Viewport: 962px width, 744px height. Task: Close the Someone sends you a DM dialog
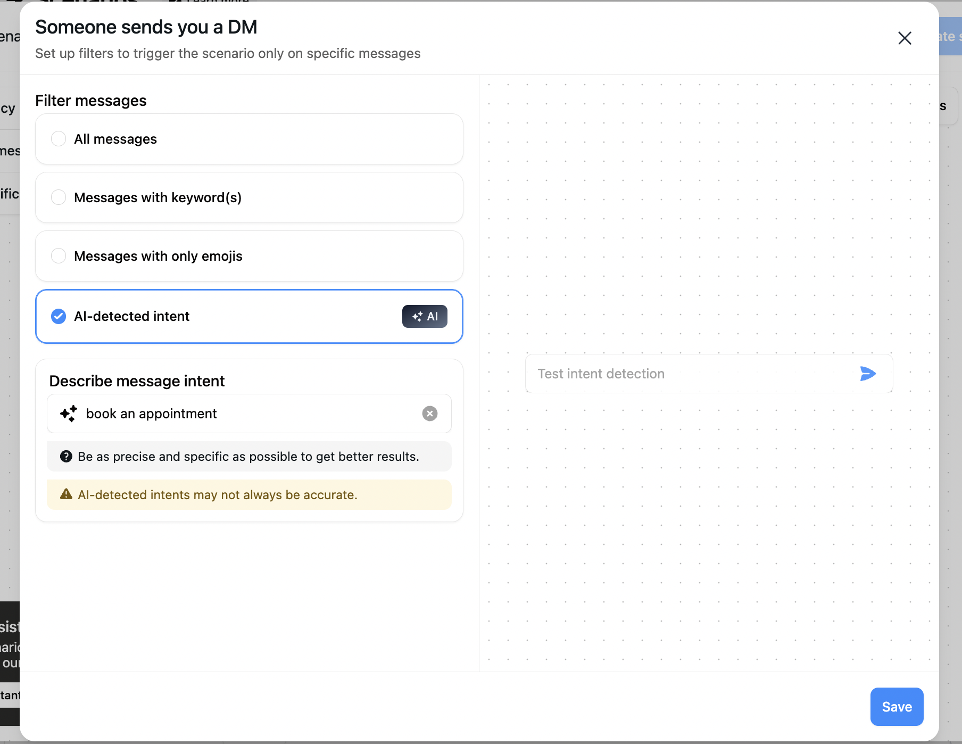point(905,38)
